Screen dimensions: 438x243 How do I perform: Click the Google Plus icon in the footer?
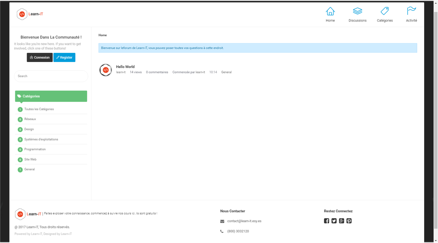342,221
